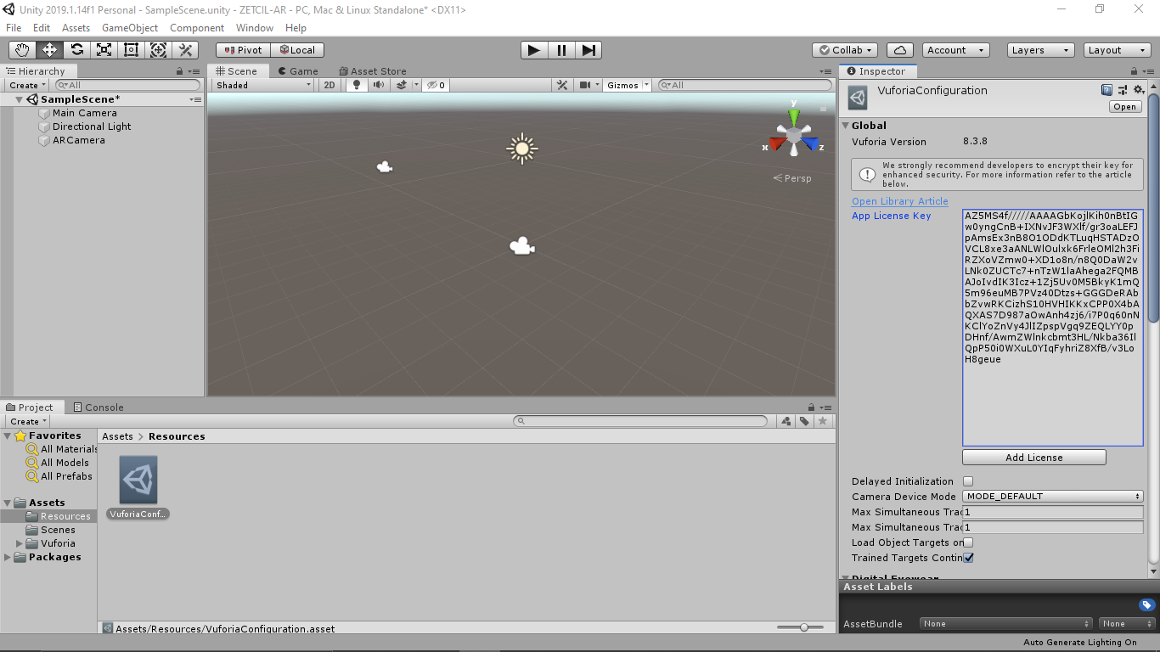Select the Move tool
Image resolution: width=1160 pixels, height=652 pixels.
pos(51,50)
